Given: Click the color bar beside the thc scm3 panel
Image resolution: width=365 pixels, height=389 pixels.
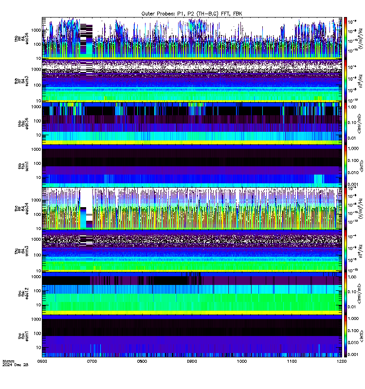Looking at the screenshot, I should (346, 251).
